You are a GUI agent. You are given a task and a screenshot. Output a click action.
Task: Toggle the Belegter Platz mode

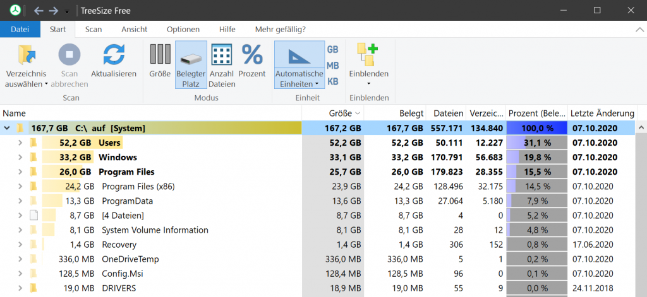click(191, 65)
